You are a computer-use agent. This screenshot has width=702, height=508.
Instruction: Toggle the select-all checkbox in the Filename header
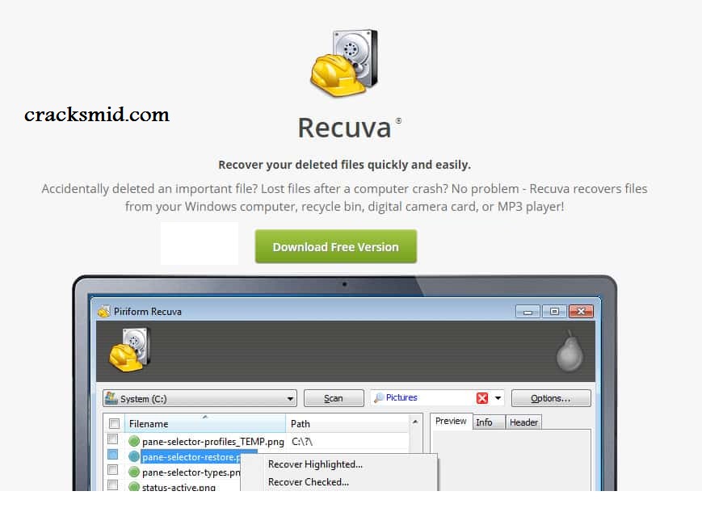(114, 423)
